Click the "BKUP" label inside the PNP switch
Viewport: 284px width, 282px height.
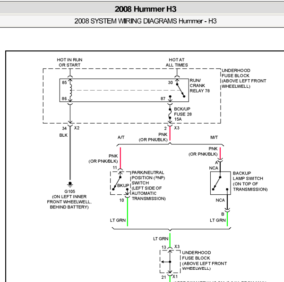123,186
